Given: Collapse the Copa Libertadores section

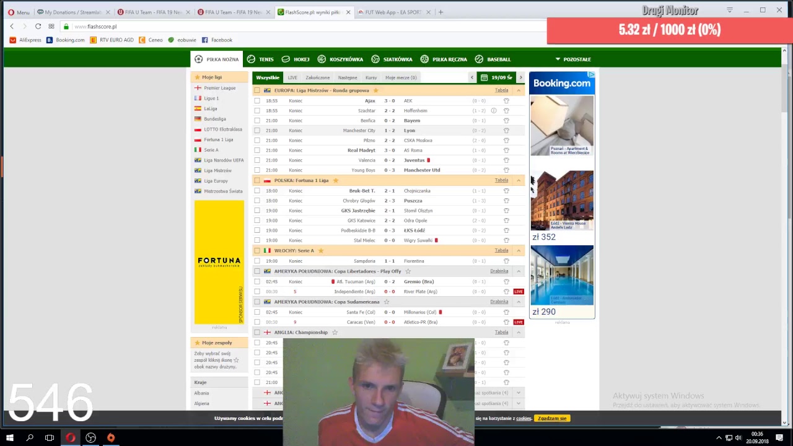Looking at the screenshot, I should click(x=519, y=271).
